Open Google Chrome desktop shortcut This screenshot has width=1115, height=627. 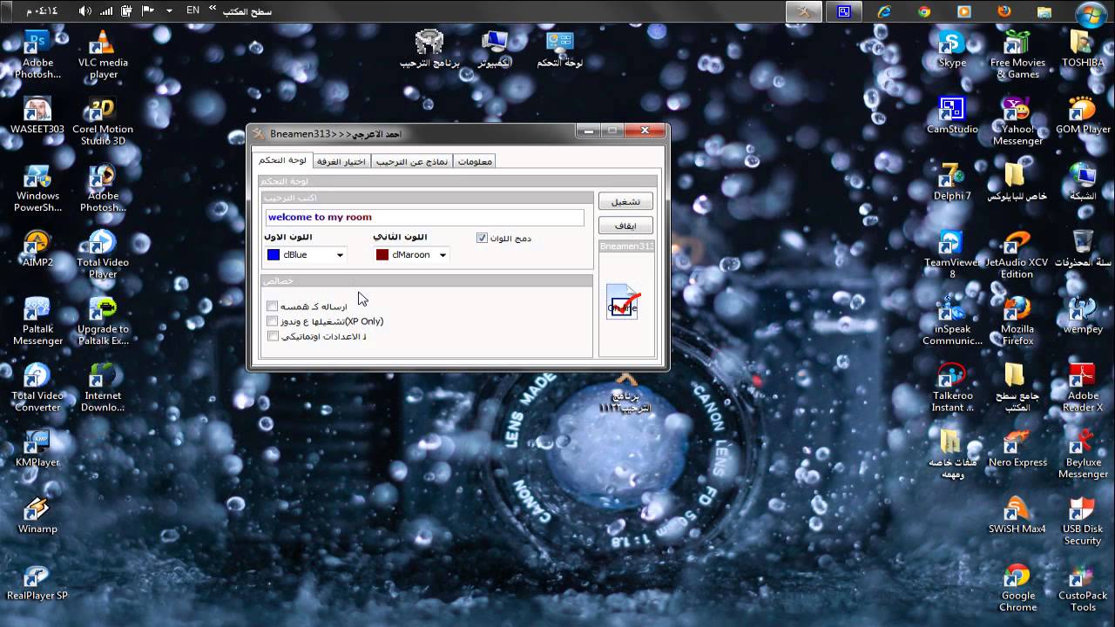1017,588
